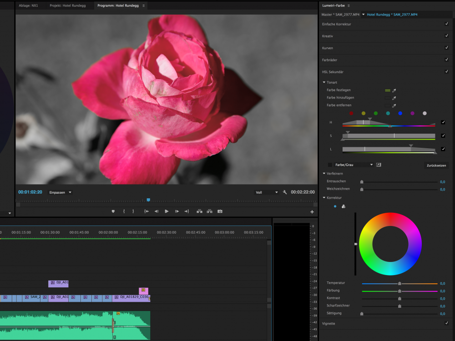Image resolution: width=455 pixels, height=341 pixels.
Task: Click the eyedropper for Farbe hinzufügen
Action: pyautogui.click(x=394, y=98)
